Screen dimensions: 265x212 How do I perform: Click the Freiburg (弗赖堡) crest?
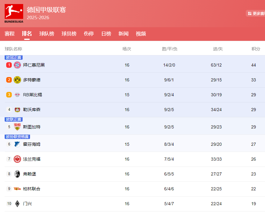(17, 174)
